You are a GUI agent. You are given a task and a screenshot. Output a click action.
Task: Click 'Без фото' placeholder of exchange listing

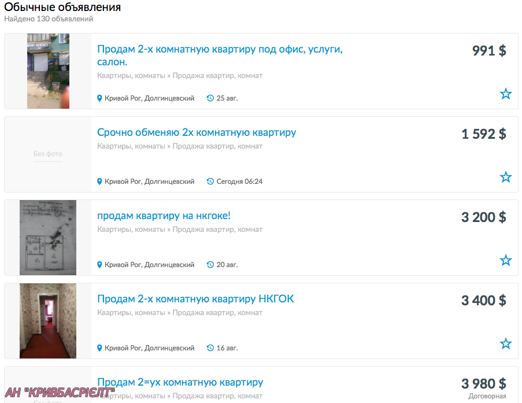pos(48,154)
